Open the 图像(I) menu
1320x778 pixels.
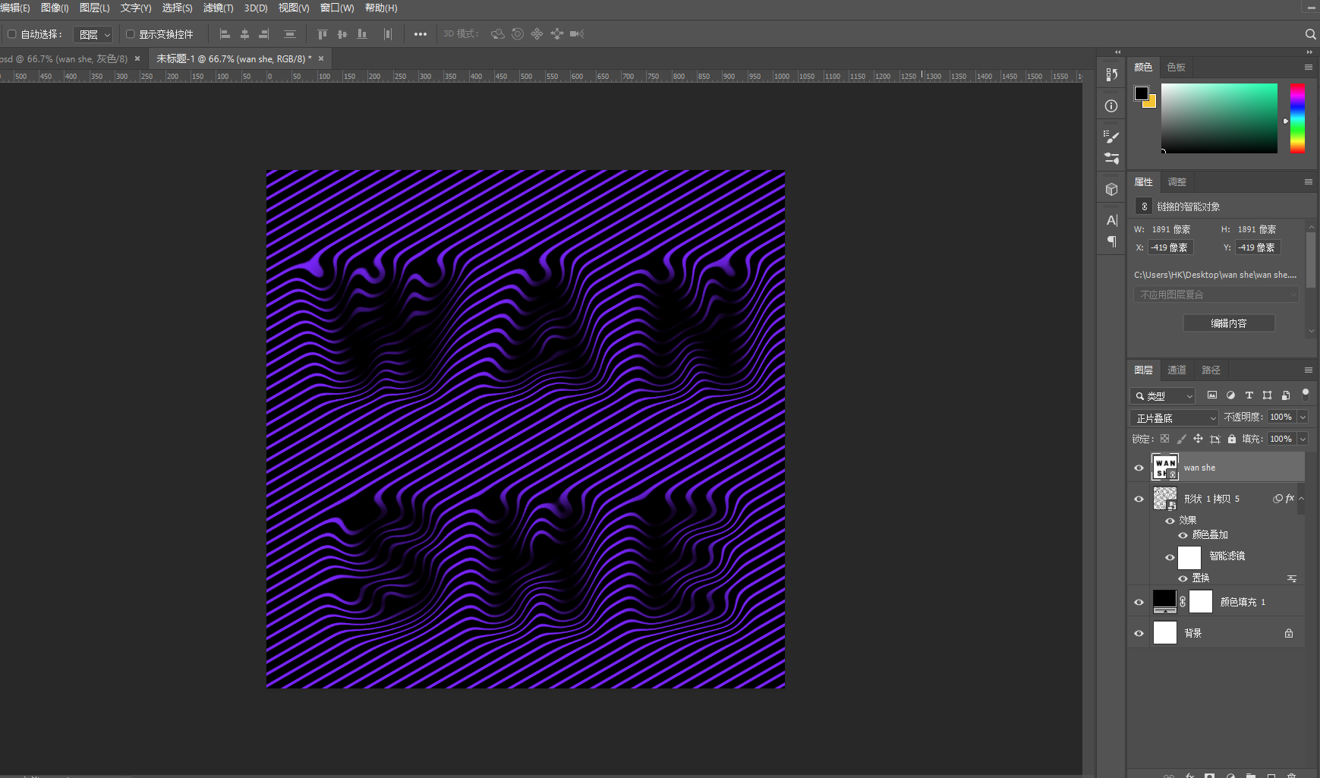pos(55,8)
